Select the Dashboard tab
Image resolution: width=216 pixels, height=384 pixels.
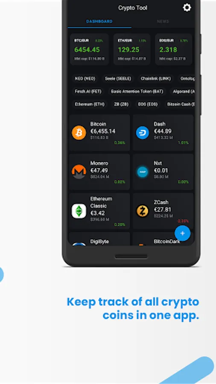(99, 22)
